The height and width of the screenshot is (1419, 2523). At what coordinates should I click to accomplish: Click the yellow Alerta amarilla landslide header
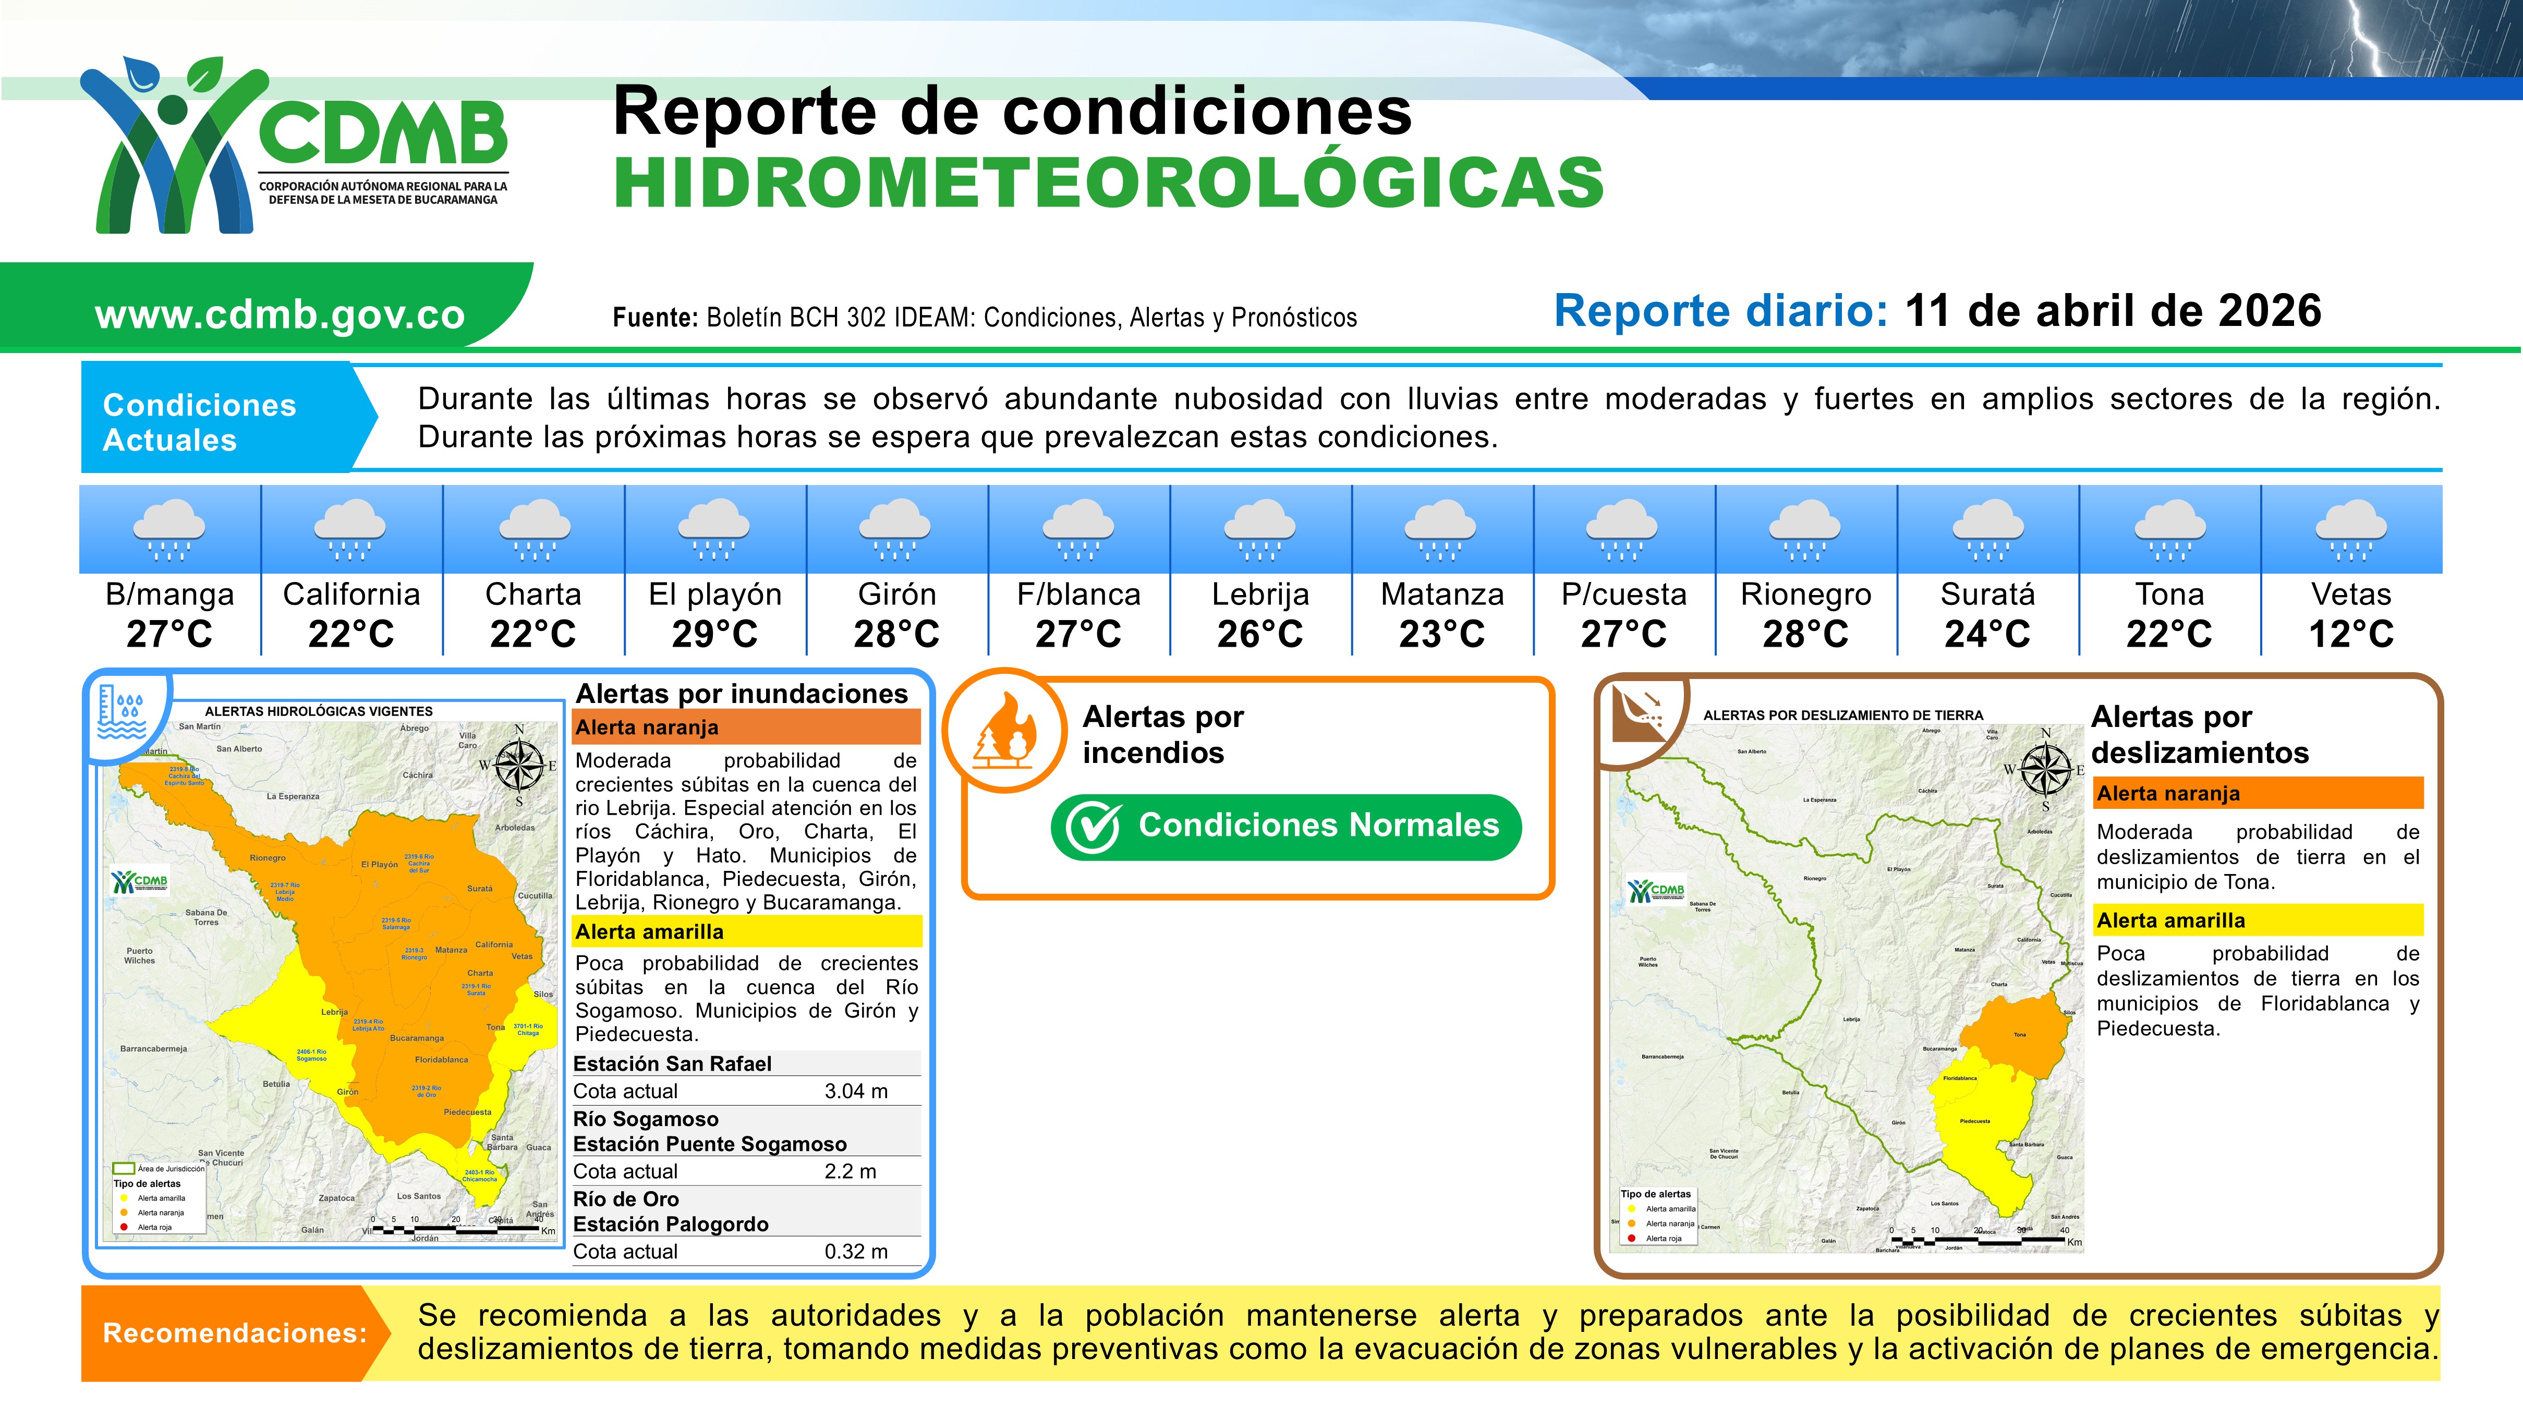point(2258,920)
